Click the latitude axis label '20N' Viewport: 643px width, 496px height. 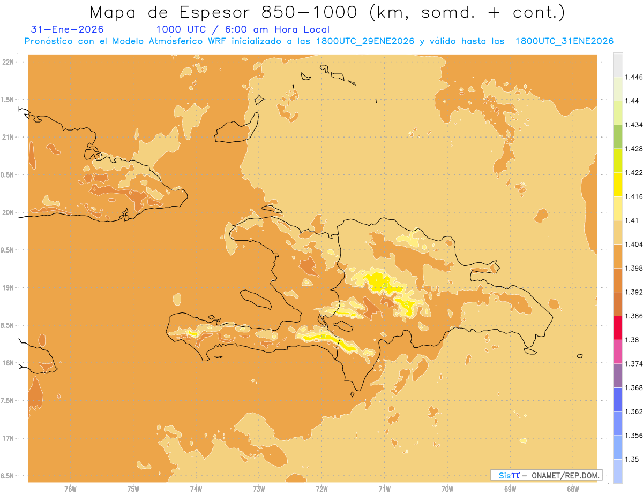tap(9, 212)
